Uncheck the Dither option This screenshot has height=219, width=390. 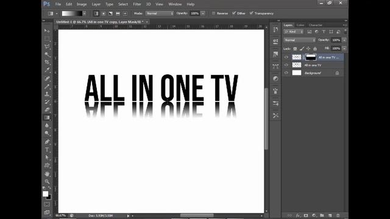click(x=234, y=13)
